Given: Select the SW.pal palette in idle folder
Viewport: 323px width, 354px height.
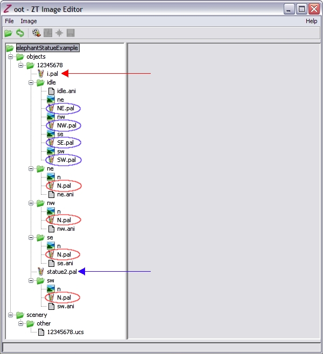Looking at the screenshot, I should pyautogui.click(x=65, y=160).
